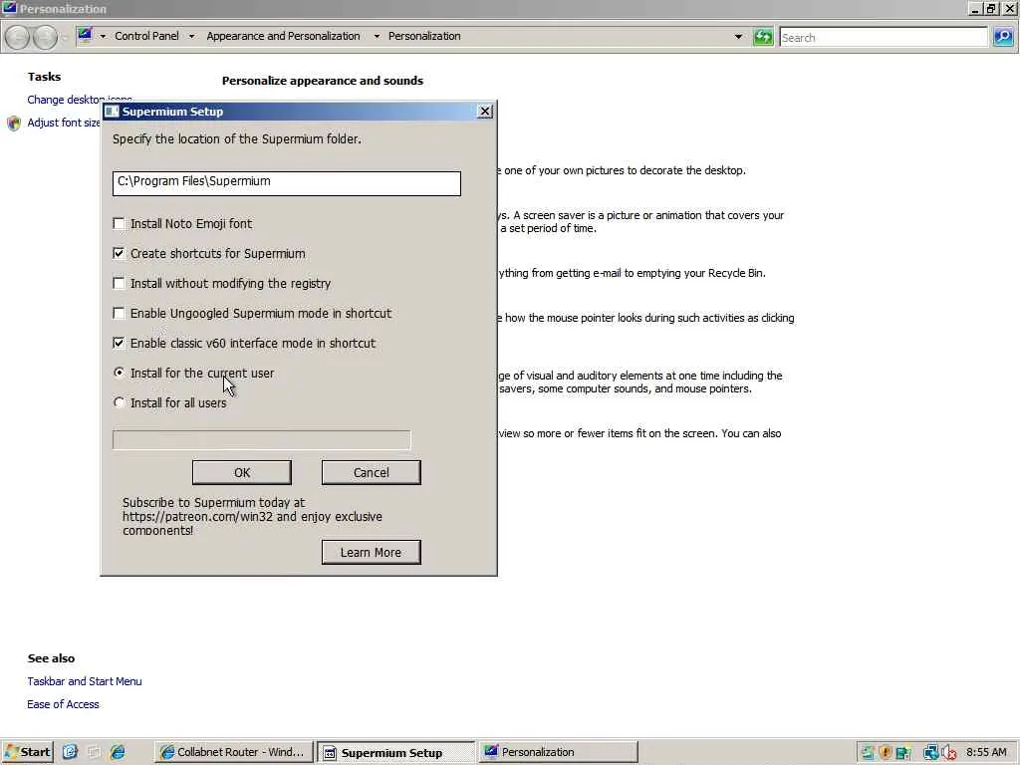Switch to Personalization taskbar button

558,752
